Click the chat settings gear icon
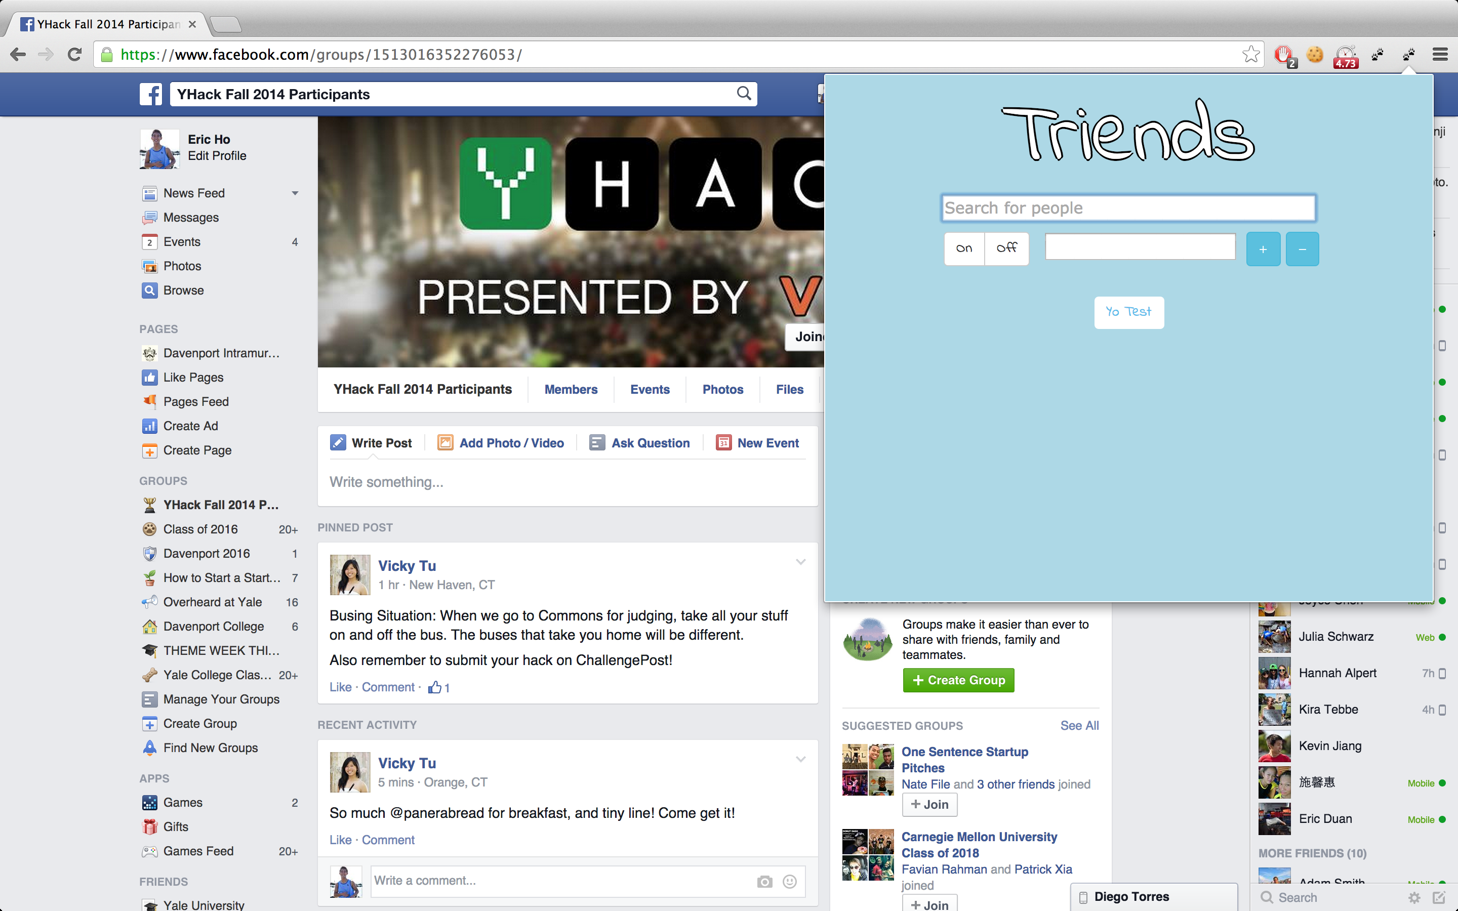This screenshot has width=1458, height=911. [1414, 897]
